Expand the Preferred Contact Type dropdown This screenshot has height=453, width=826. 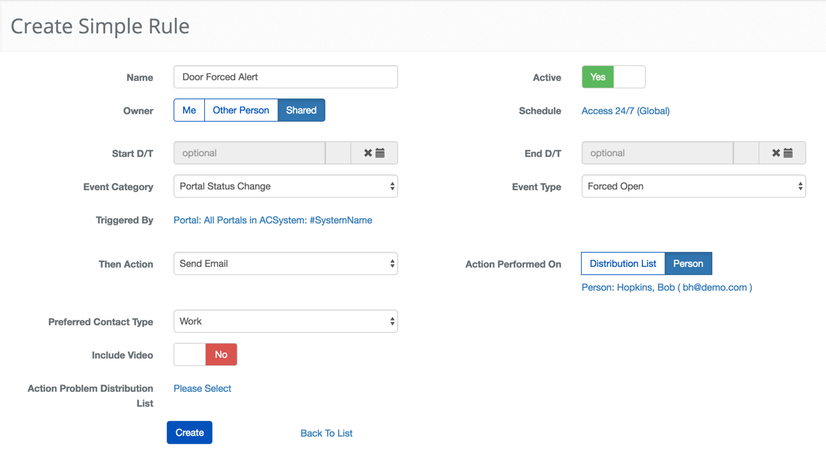click(x=285, y=322)
